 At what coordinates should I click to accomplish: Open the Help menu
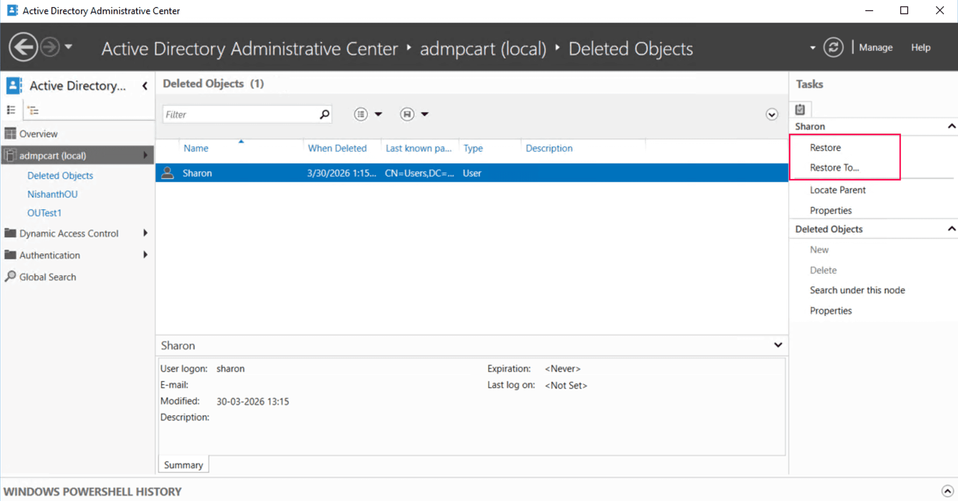pyautogui.click(x=921, y=47)
